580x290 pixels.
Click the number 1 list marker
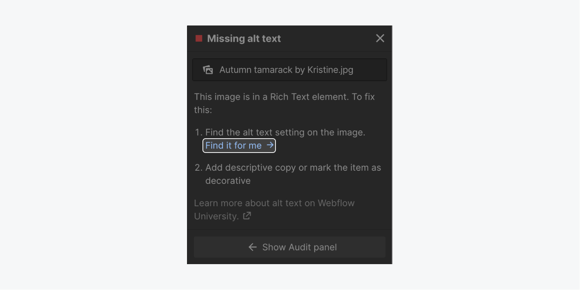tap(199, 132)
